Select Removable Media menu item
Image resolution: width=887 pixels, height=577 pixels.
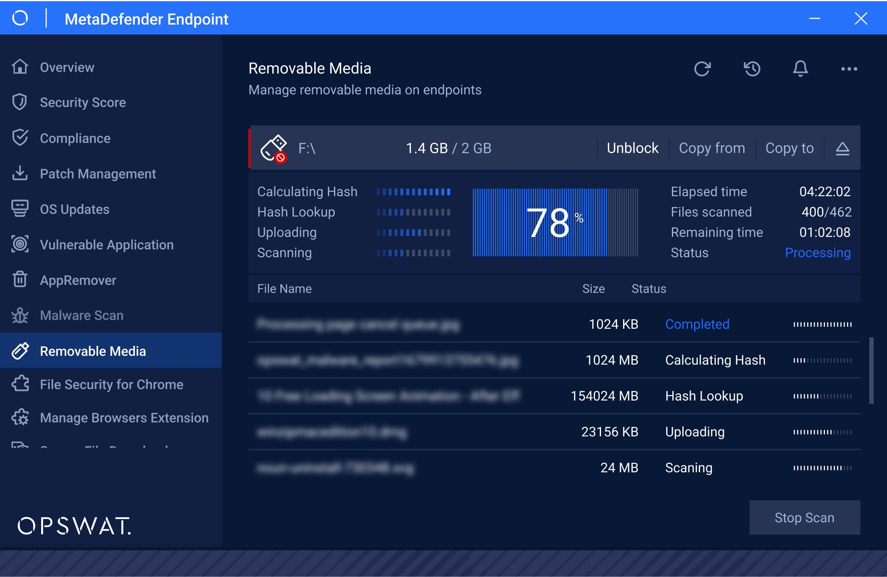(x=111, y=351)
